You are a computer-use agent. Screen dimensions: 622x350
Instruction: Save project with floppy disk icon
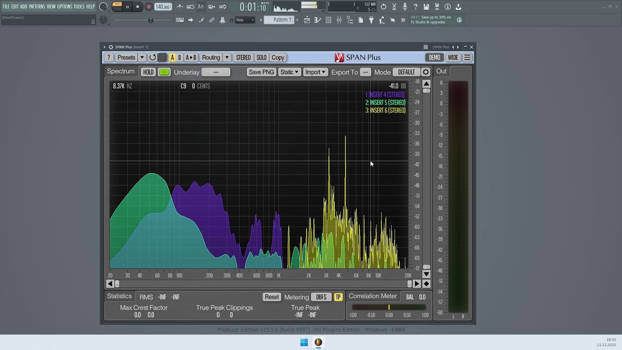point(426,7)
